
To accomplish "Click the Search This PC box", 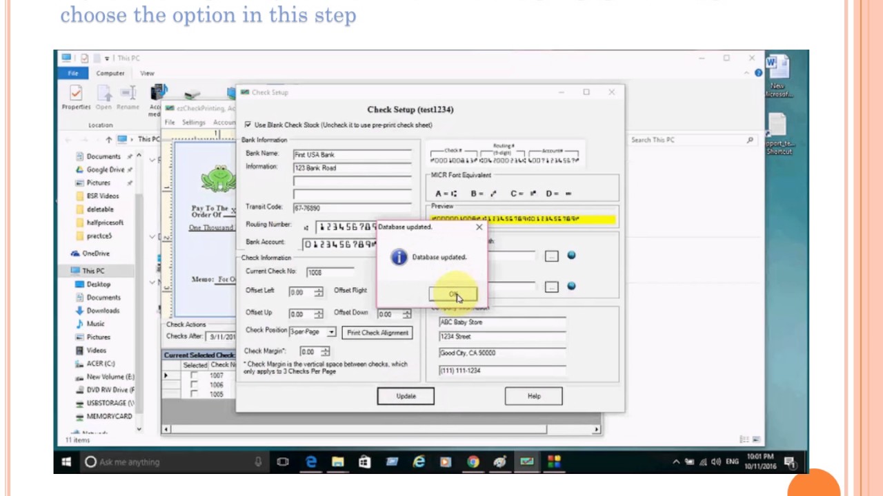I will pos(692,140).
